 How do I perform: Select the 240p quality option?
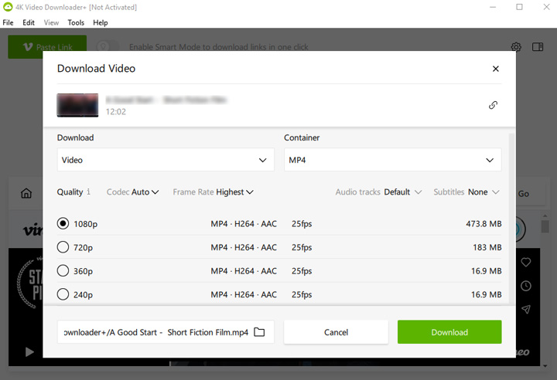(63, 294)
